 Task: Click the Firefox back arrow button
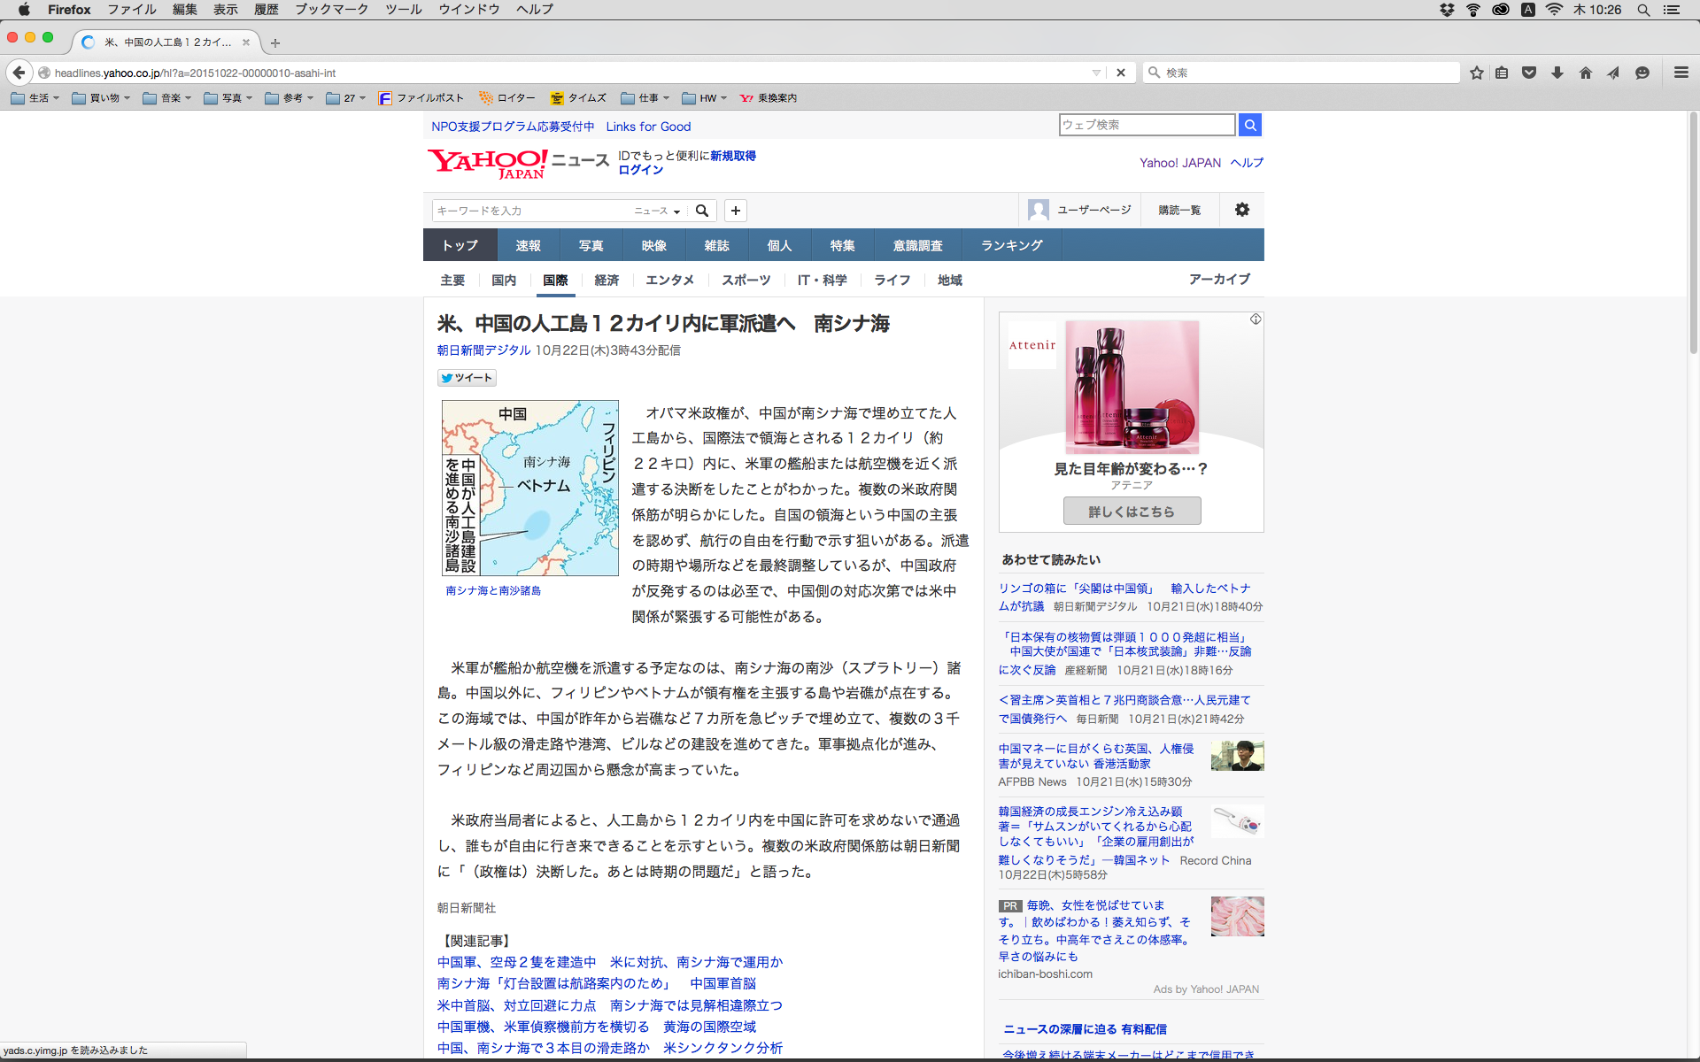pos(19,73)
